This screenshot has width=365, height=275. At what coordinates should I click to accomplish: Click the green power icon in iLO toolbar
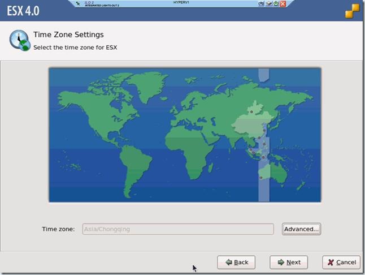tap(276, 3)
